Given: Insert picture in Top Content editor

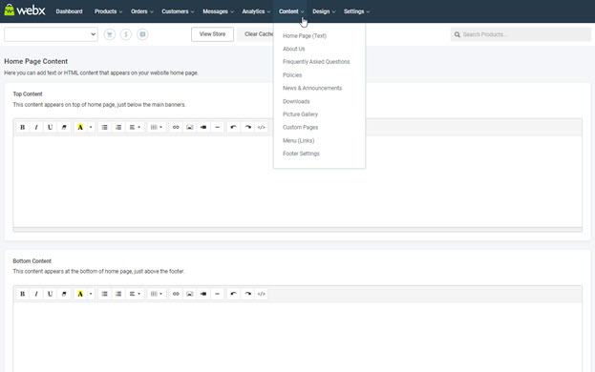Looking at the screenshot, I should 190,127.
